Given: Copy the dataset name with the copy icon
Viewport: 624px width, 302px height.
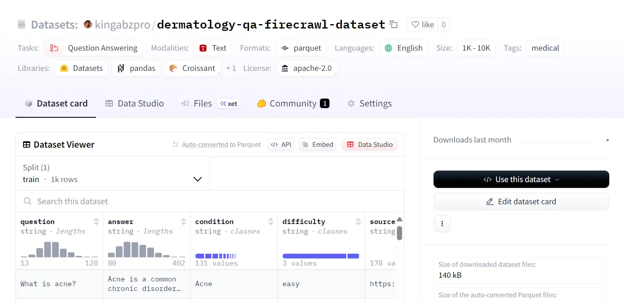Looking at the screenshot, I should (394, 25).
